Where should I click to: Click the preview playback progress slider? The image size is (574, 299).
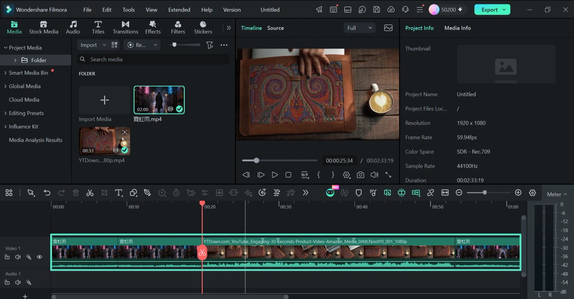[x=280, y=160]
